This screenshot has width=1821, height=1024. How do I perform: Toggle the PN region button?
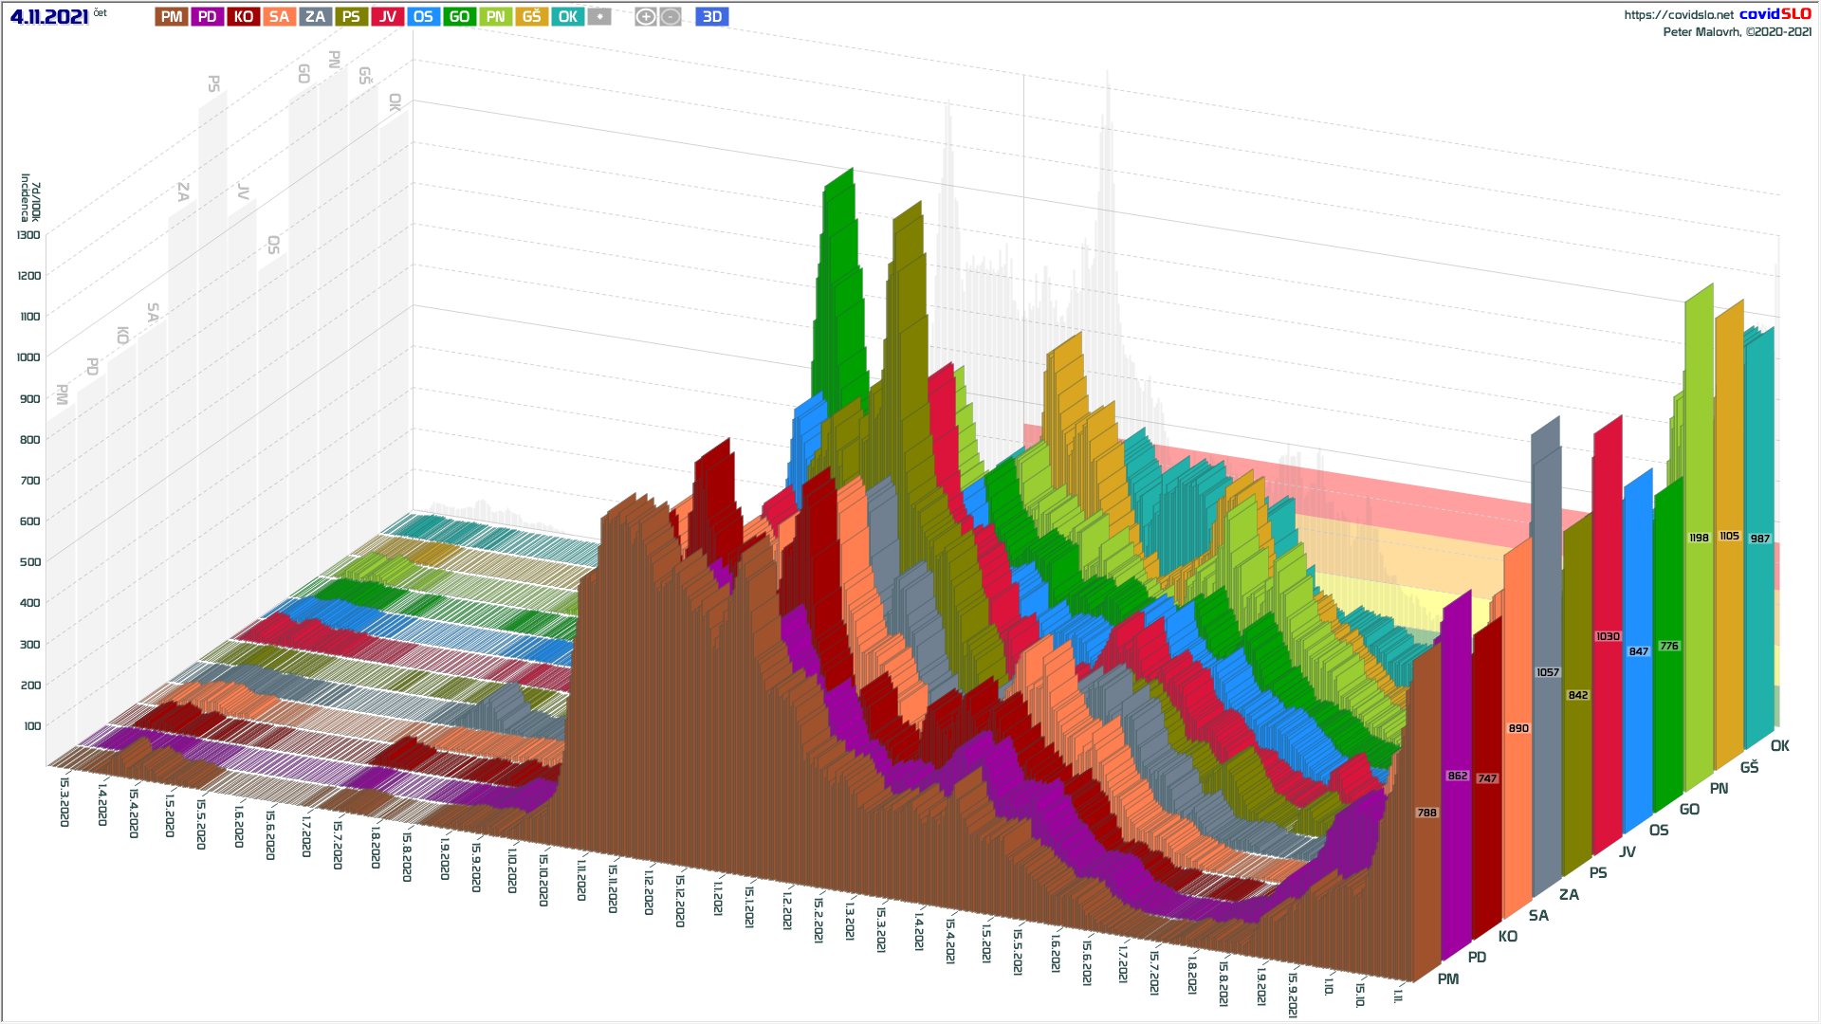pyautogui.click(x=496, y=17)
